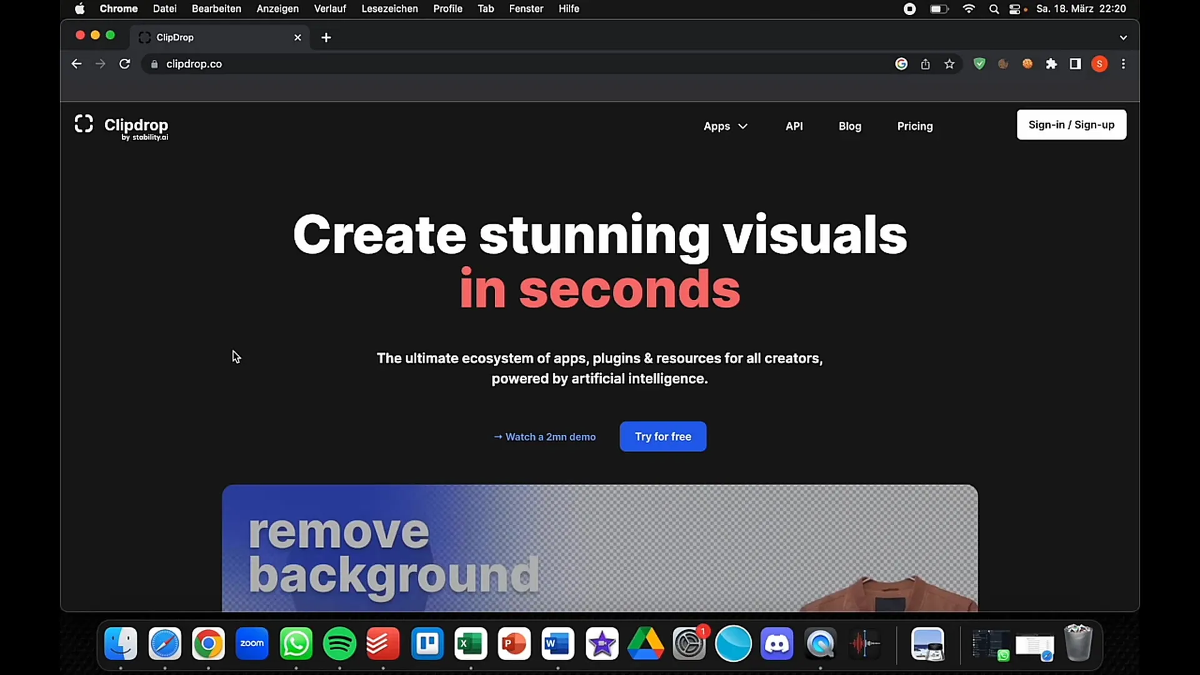The width and height of the screenshot is (1200, 675).
Task: Go back with the browser back arrow
Action: coord(76,64)
